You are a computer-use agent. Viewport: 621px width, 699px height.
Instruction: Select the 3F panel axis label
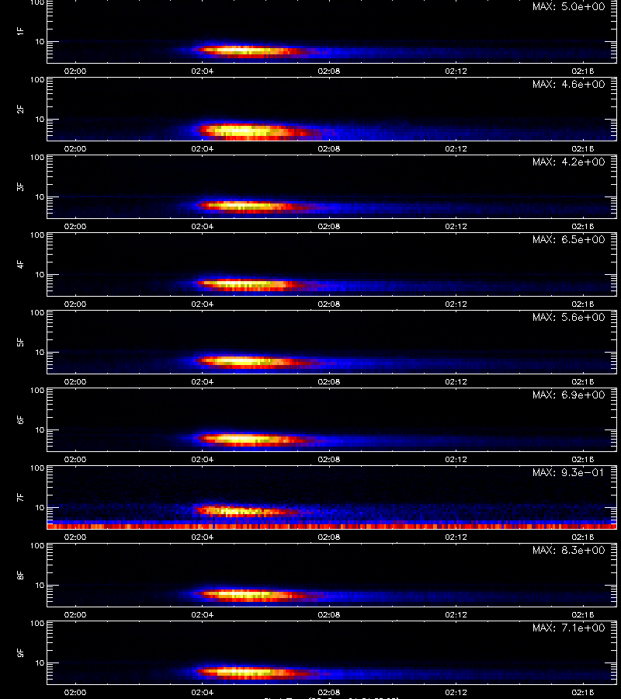(x=20, y=186)
